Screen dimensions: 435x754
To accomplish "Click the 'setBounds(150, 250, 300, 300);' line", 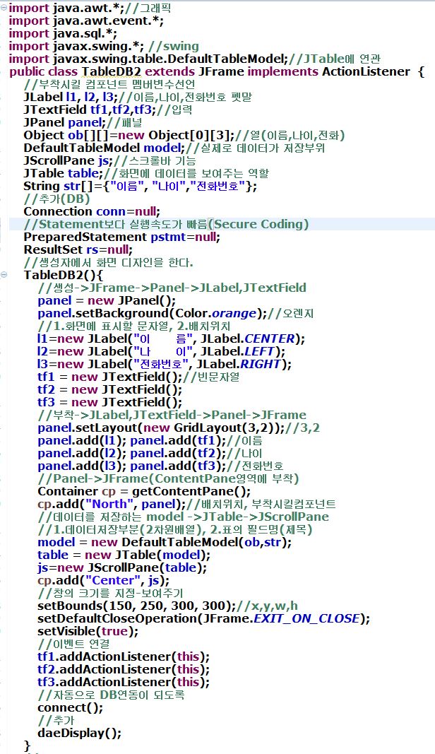I will [168, 606].
